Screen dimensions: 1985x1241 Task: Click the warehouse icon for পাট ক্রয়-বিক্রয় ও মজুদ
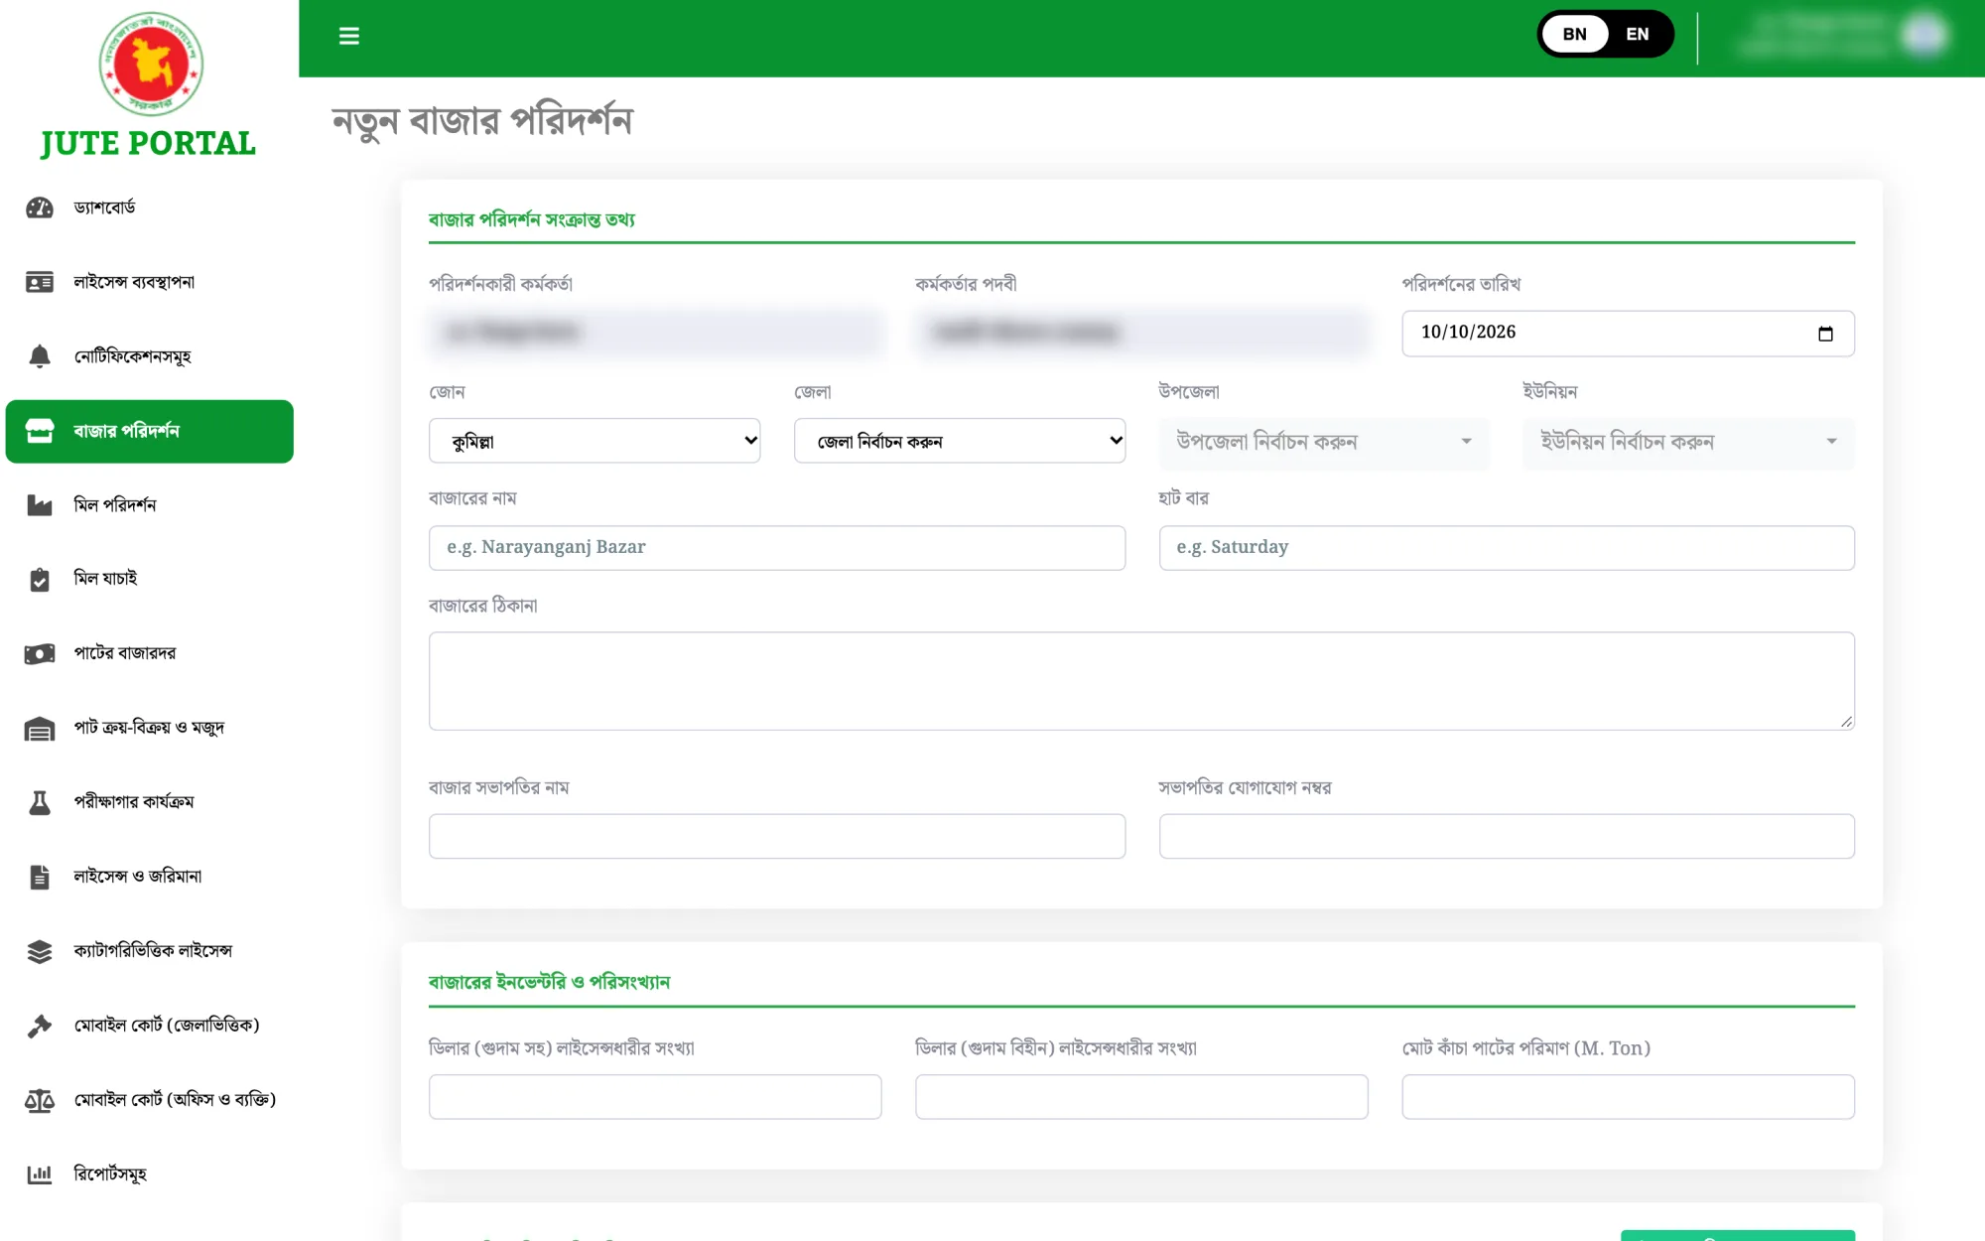click(40, 729)
